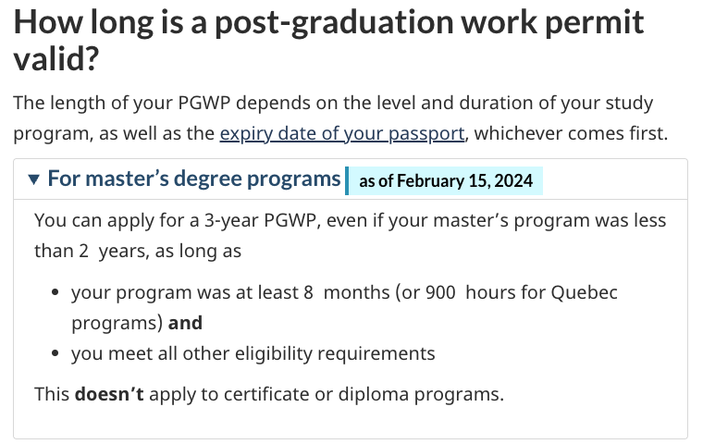This screenshot has height=444, width=703.
Task: Click the bold word 'and'
Action: click(185, 324)
